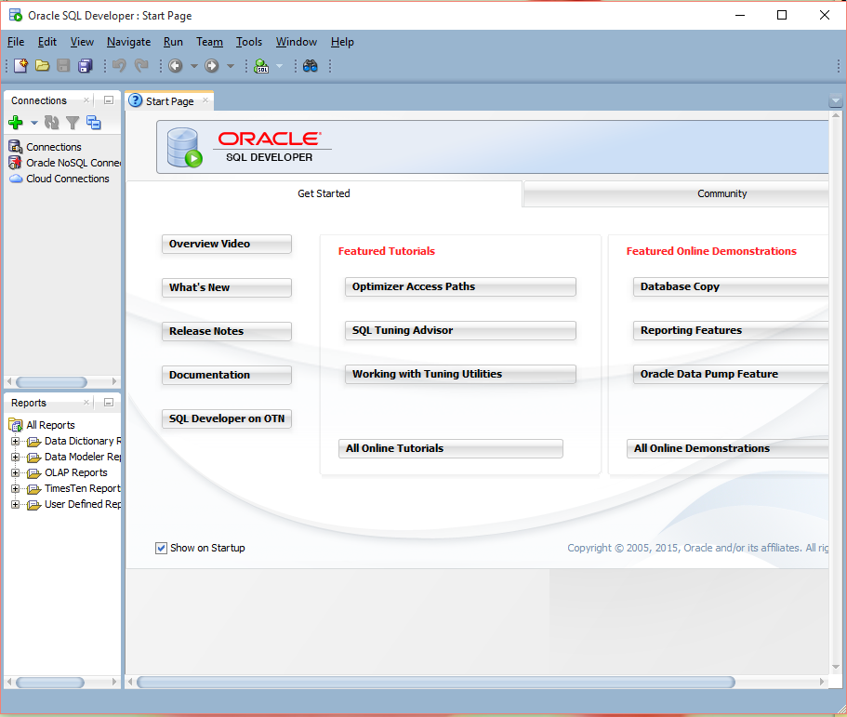Image resolution: width=847 pixels, height=717 pixels.
Task: Expand Data Dictionary Reports folder
Action: (x=15, y=442)
